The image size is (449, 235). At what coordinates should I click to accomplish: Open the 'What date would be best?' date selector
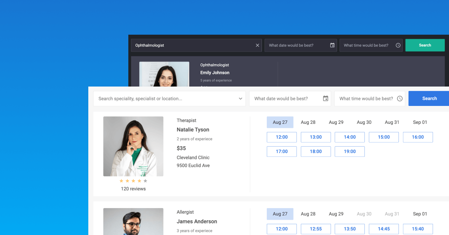click(x=290, y=98)
